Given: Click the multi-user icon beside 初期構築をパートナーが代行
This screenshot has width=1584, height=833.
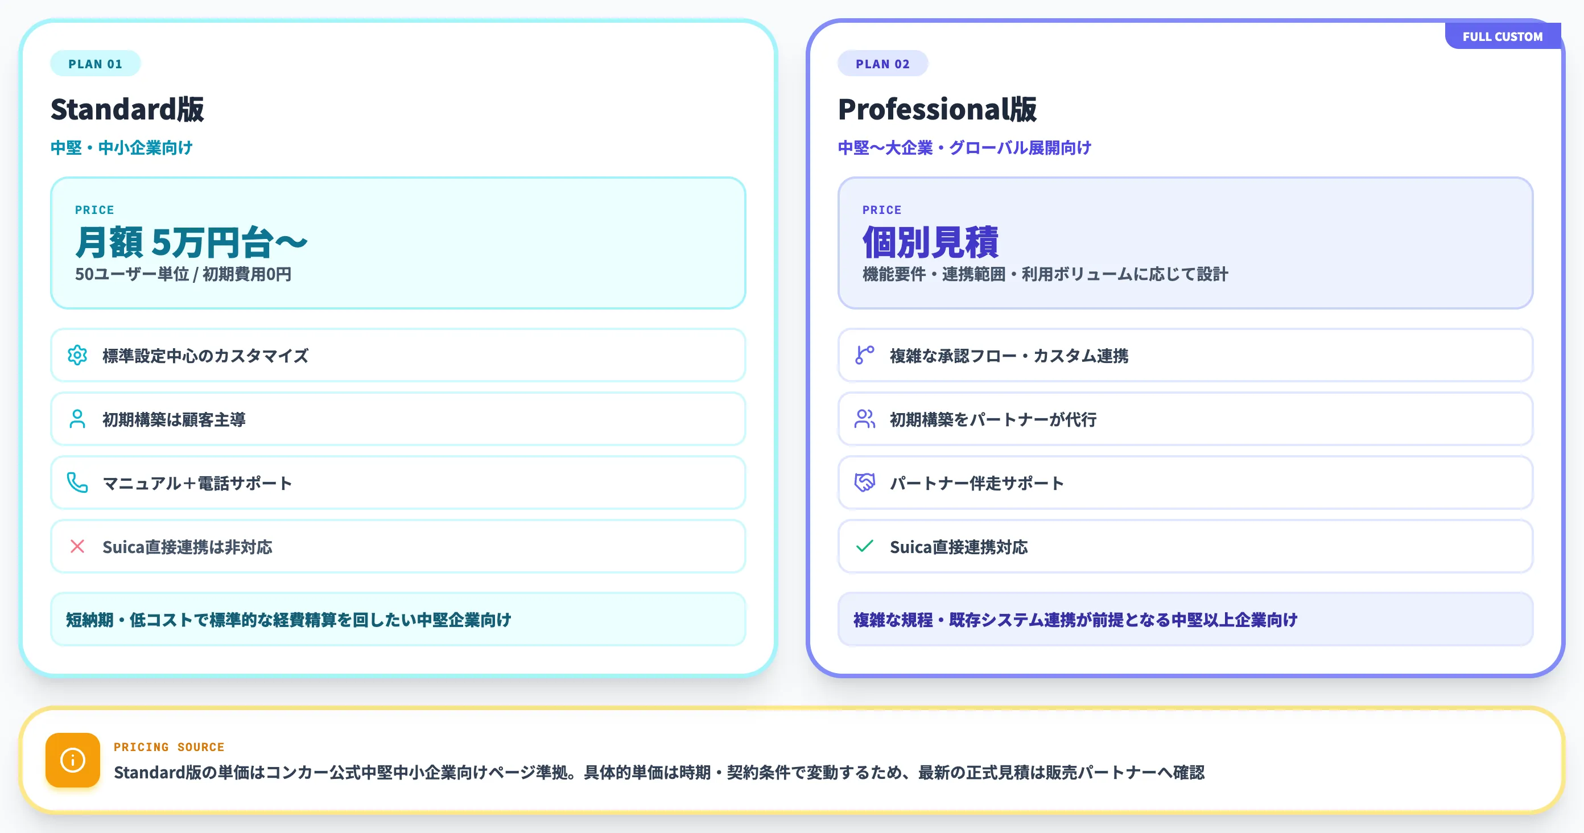Looking at the screenshot, I should (x=865, y=419).
